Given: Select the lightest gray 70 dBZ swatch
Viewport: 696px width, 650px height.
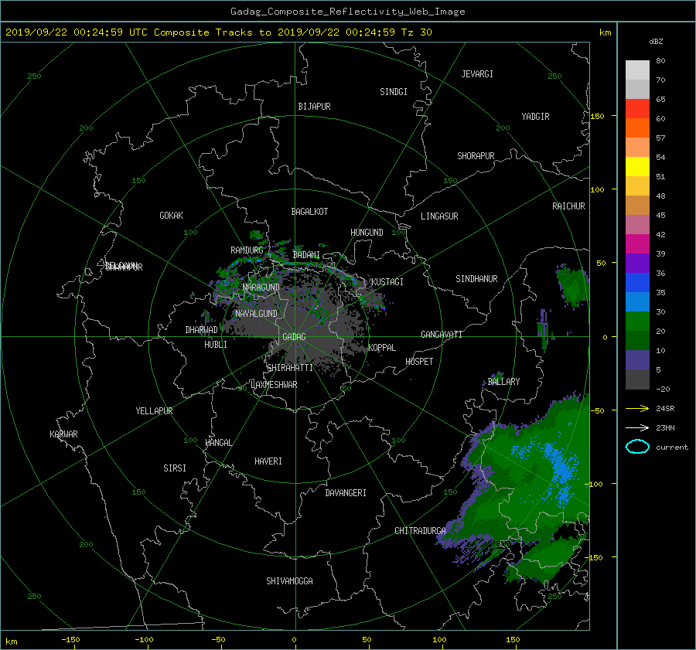Looking at the screenshot, I should (637, 70).
